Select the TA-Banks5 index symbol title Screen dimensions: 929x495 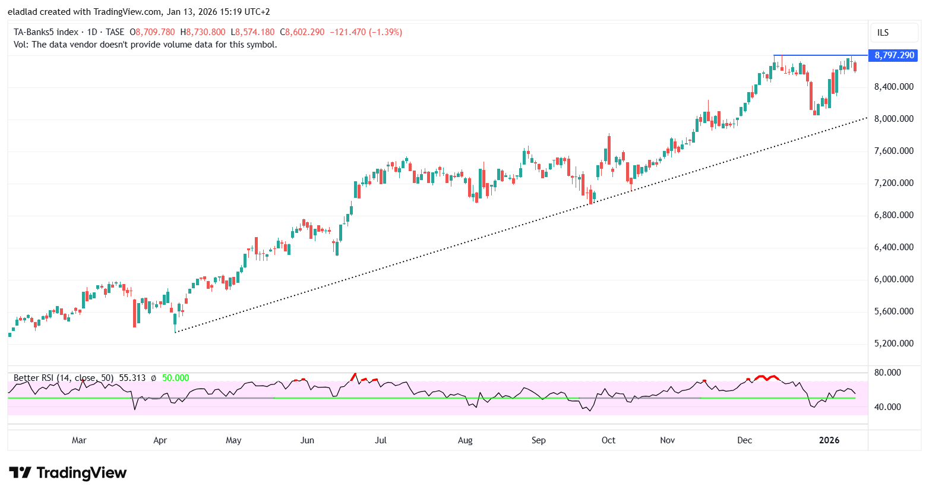[46, 32]
